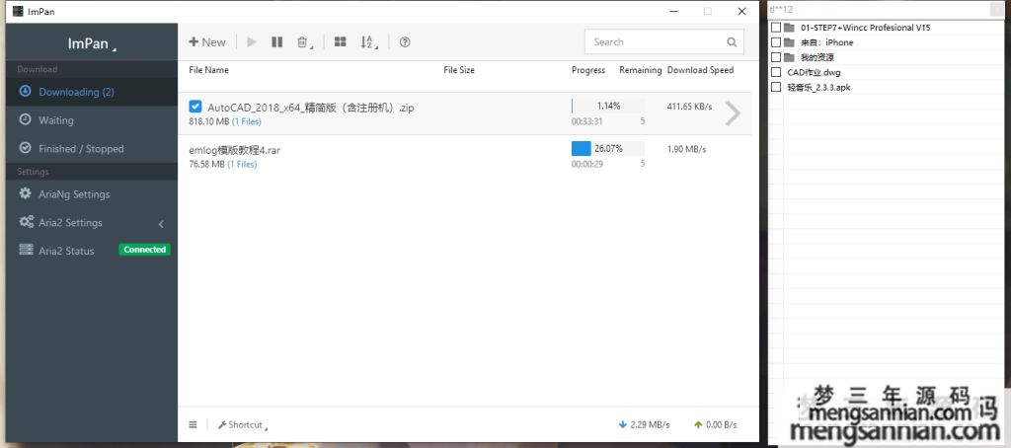Click the 1.14% progress bar
Screen dimensions: 1011x448
click(608, 106)
